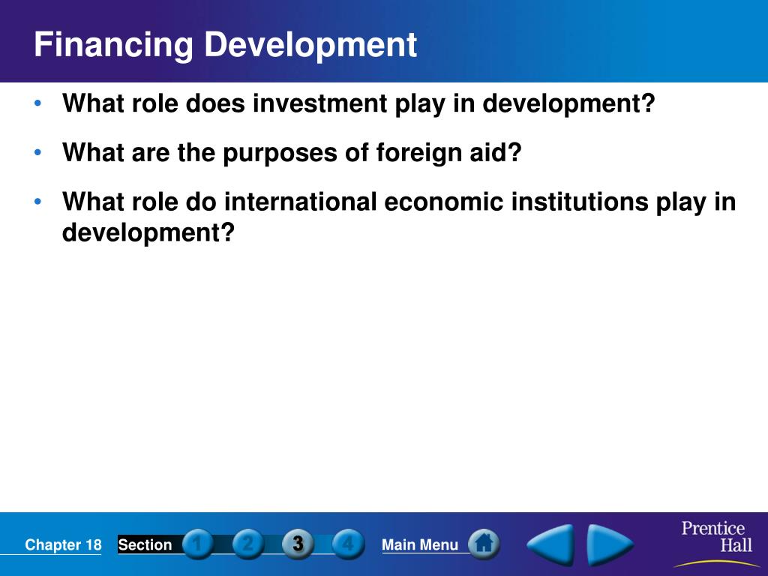Go to Section 4 button

click(348, 544)
